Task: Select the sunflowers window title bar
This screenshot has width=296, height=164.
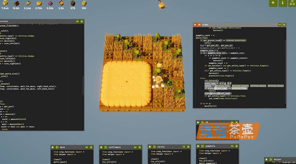Action: (x=120, y=147)
